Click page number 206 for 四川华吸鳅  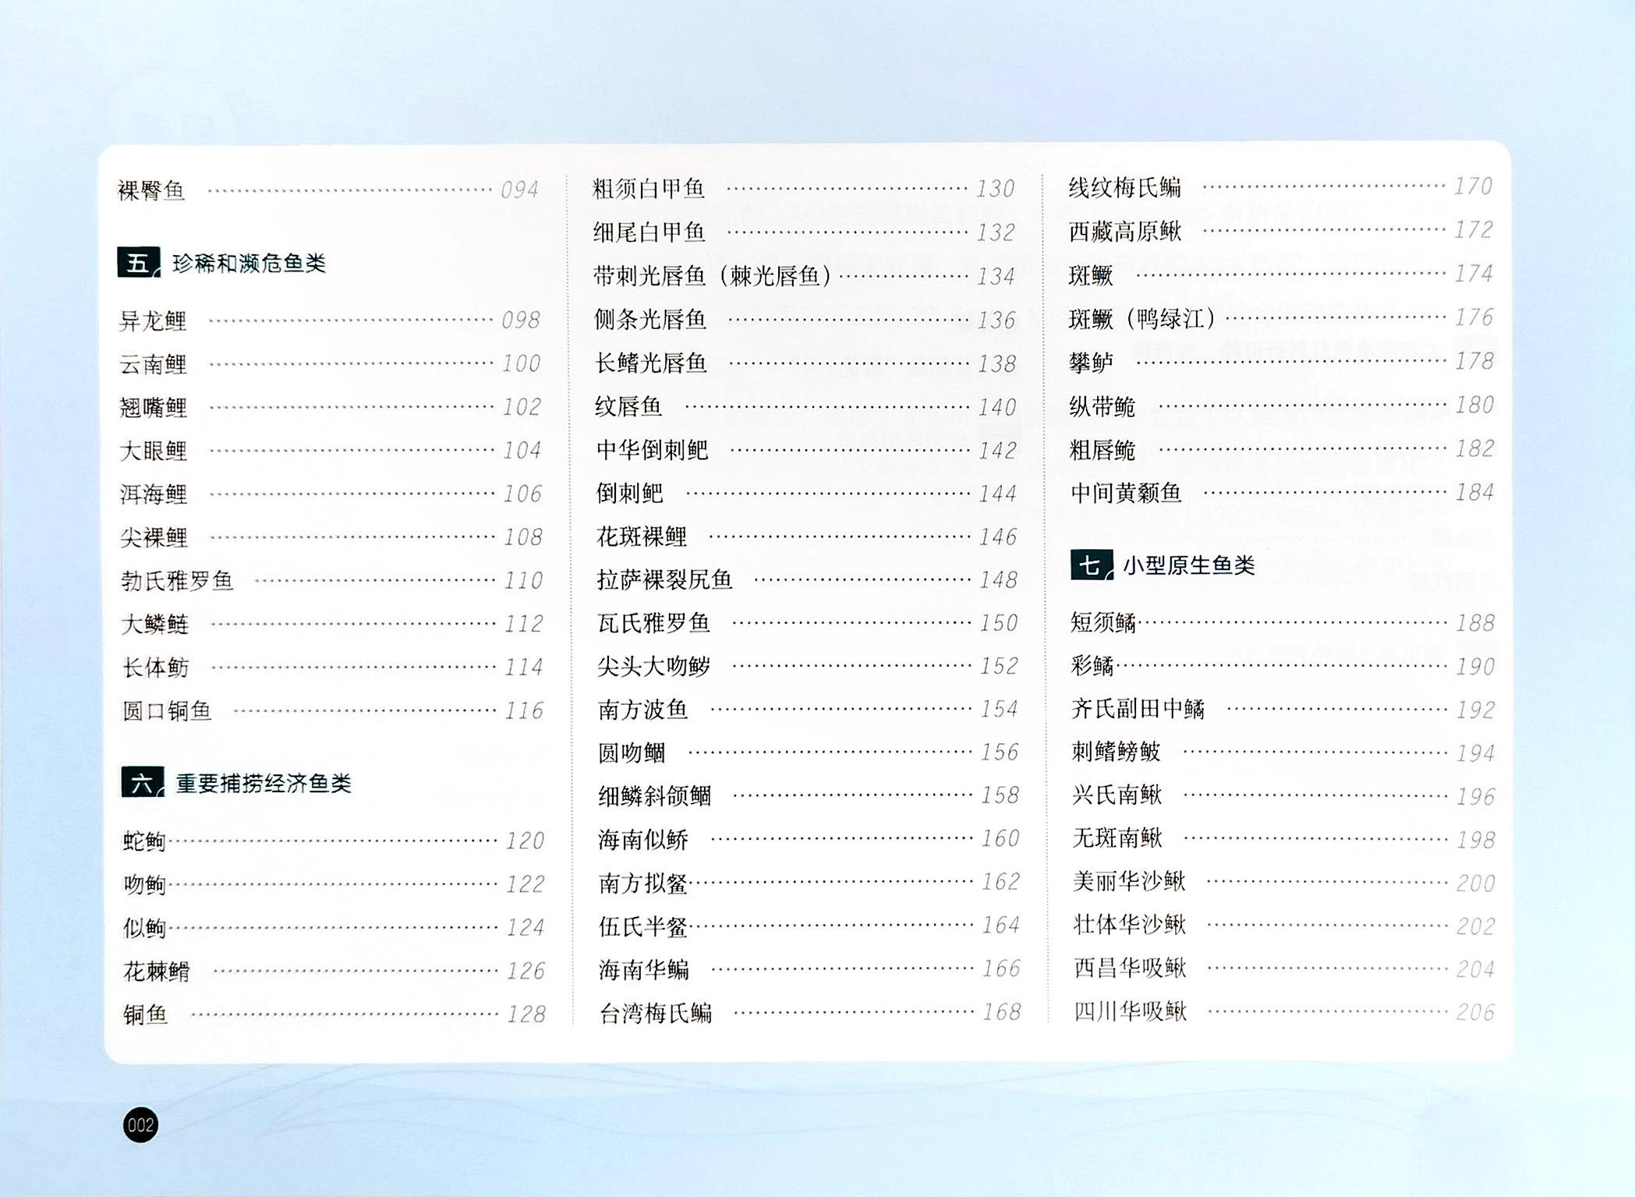click(x=1475, y=1012)
